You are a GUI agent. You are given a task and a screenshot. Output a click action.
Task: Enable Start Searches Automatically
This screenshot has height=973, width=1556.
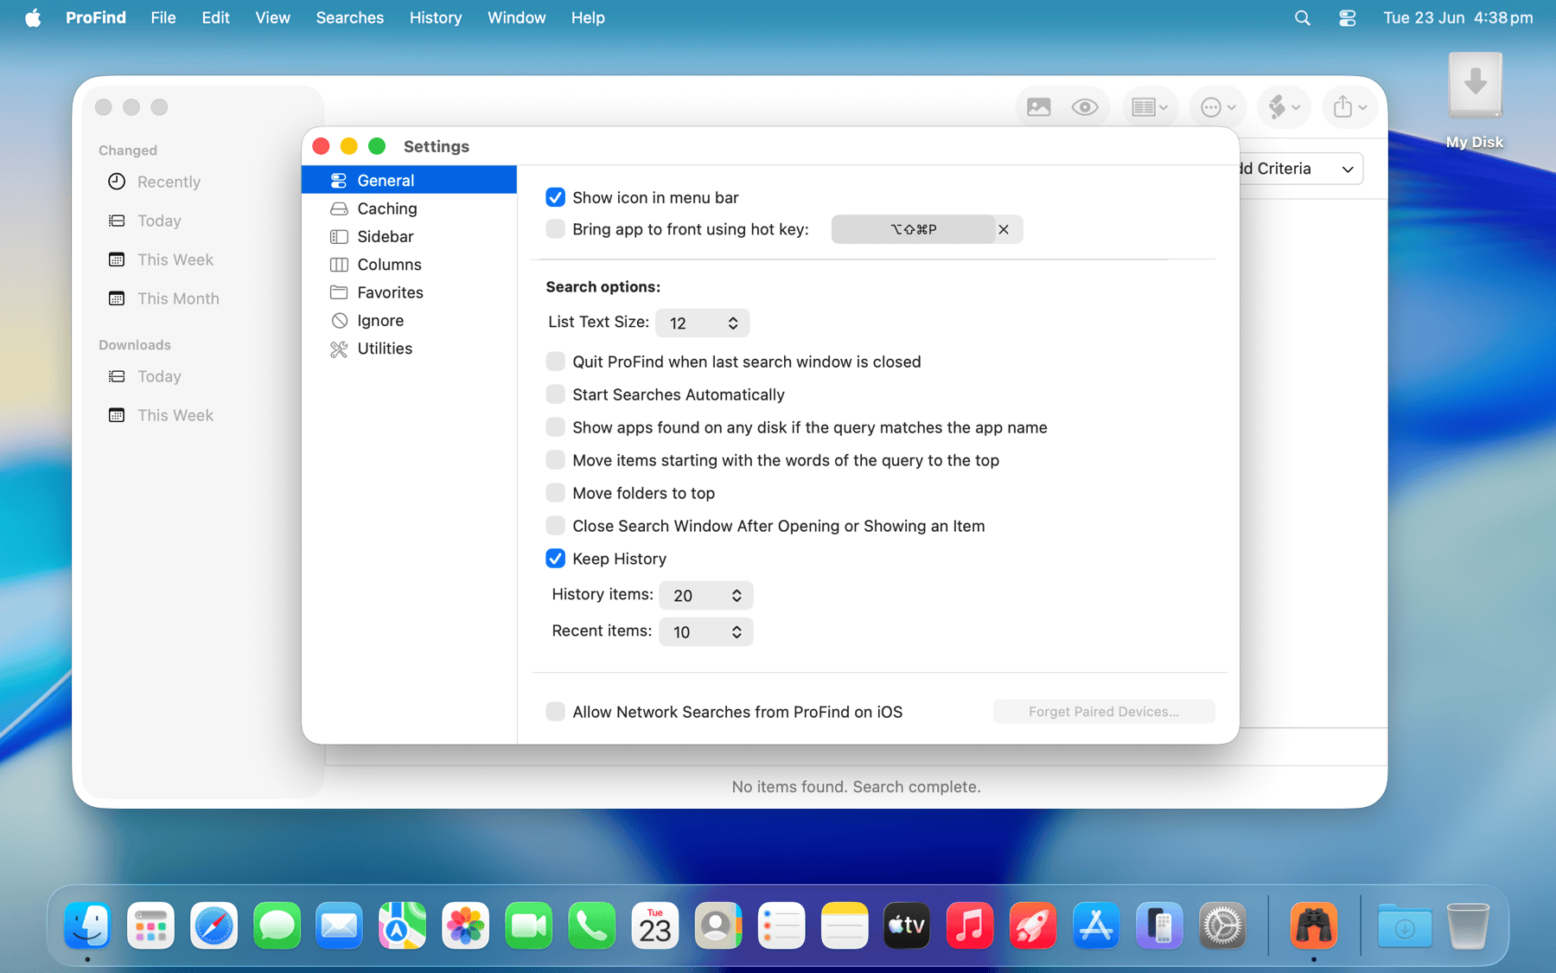(555, 394)
